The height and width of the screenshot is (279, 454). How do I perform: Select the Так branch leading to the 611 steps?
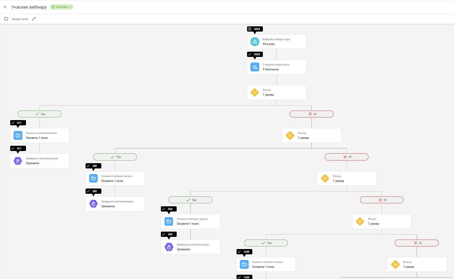pos(39,114)
